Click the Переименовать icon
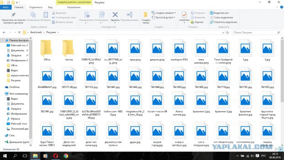This screenshot has width=284, height=160. [x=130, y=15]
